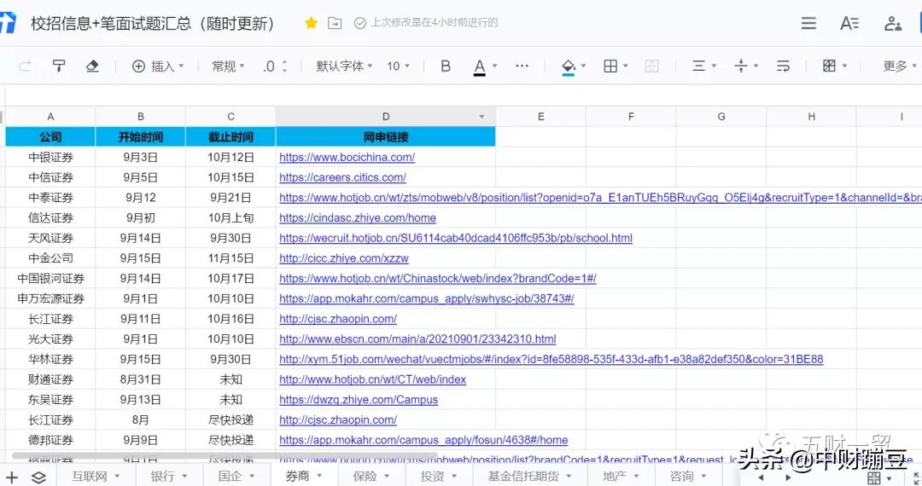Click the horizontal alignment icon

click(x=698, y=66)
